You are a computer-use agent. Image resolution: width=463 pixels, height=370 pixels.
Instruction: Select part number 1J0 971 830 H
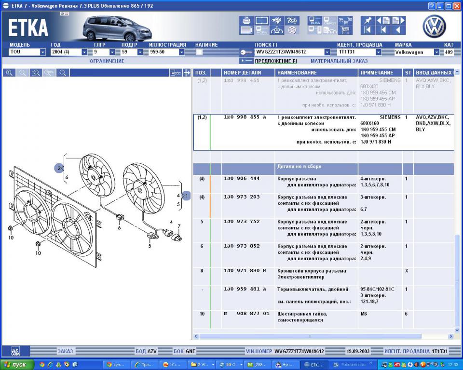tap(245, 270)
